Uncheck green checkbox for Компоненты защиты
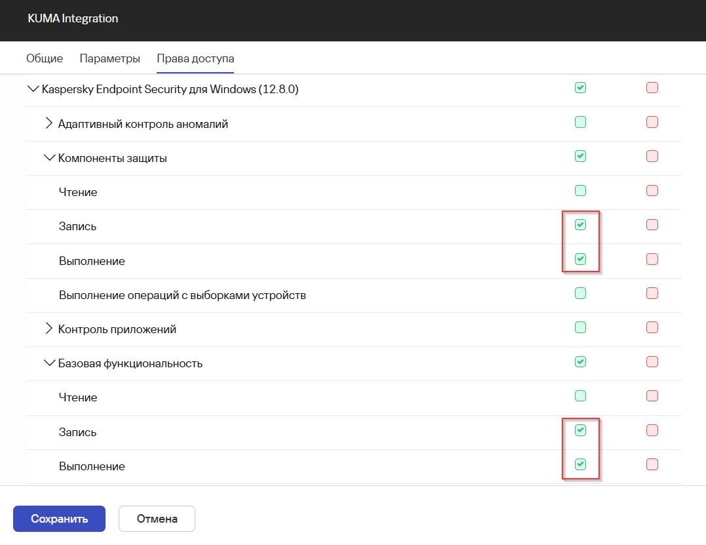 click(x=580, y=156)
